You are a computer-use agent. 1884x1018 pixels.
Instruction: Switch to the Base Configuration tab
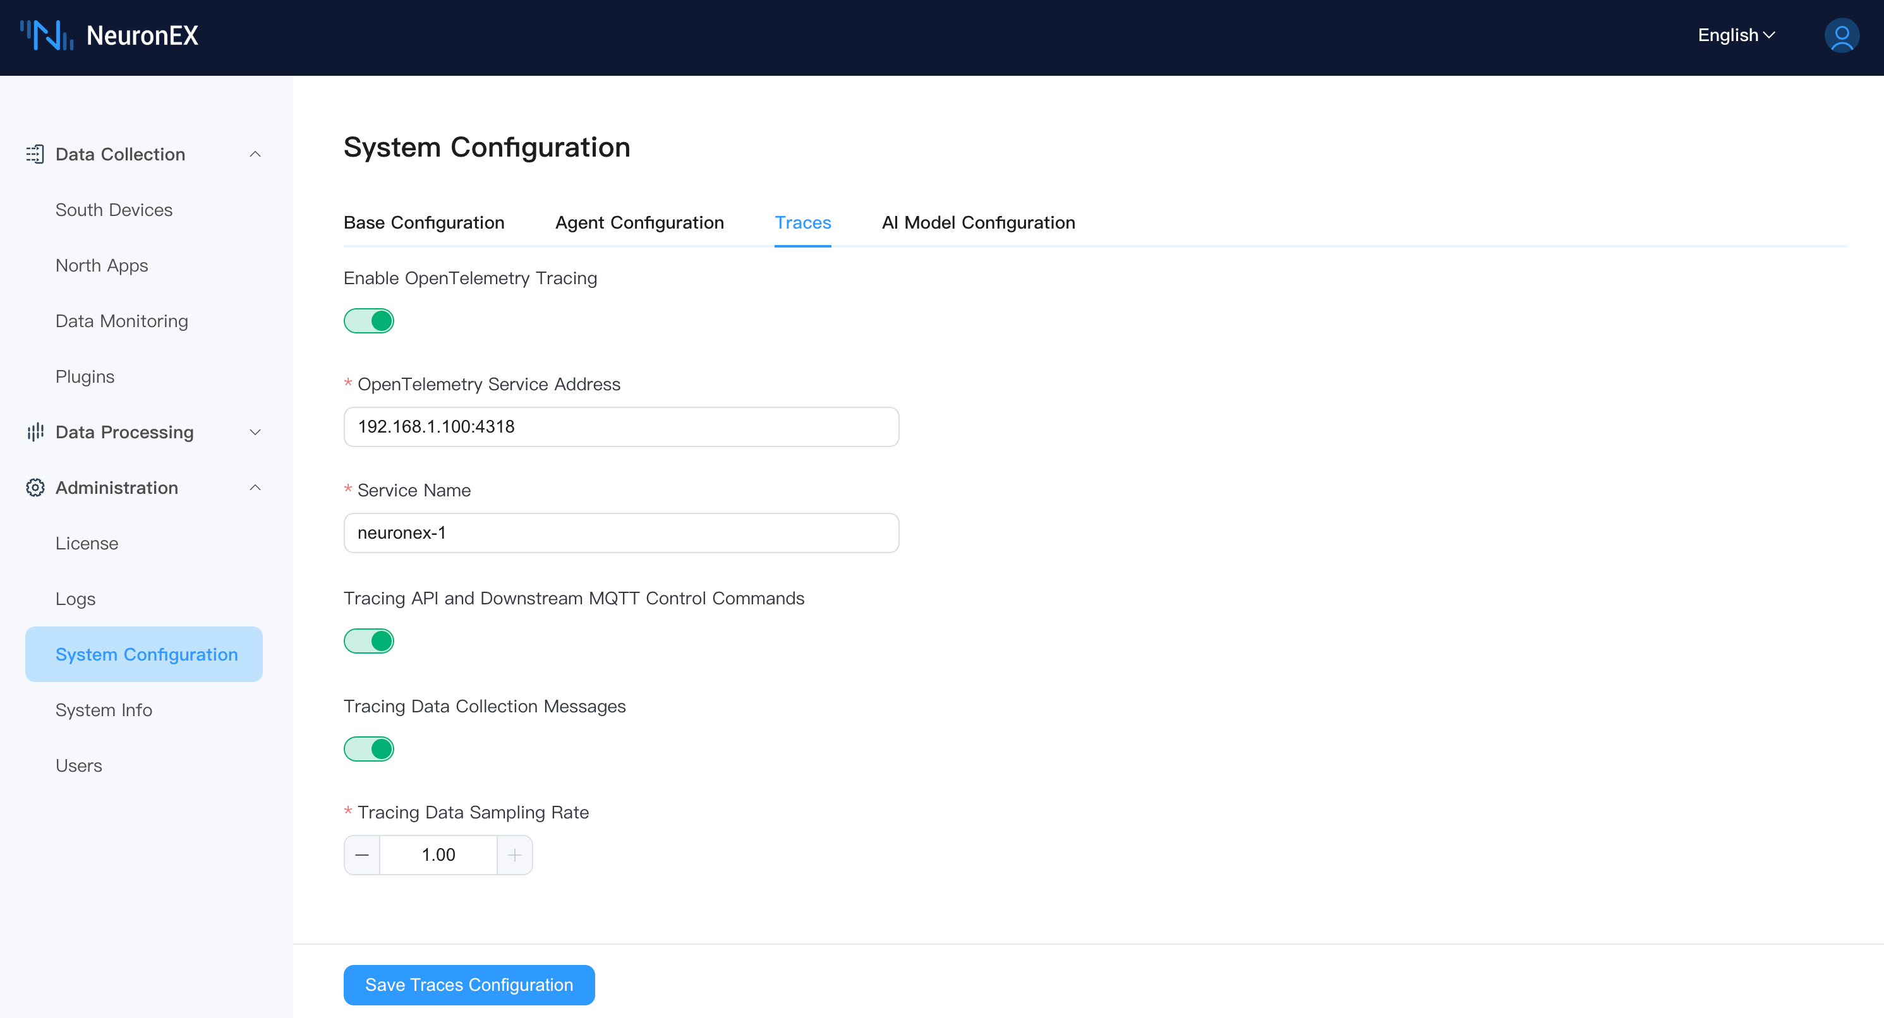point(423,222)
